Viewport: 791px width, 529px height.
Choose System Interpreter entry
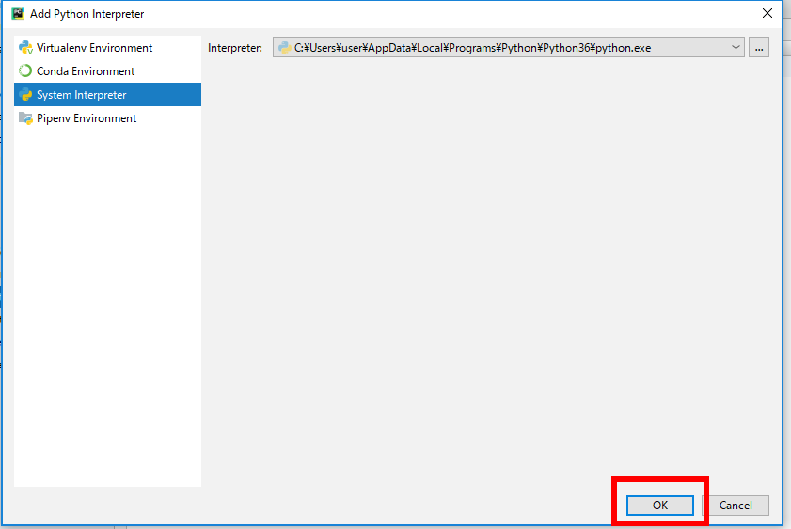[107, 95]
